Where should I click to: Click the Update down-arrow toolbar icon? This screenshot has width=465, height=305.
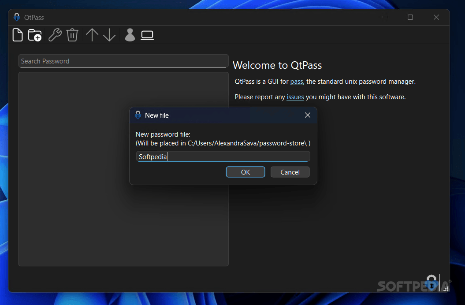109,35
